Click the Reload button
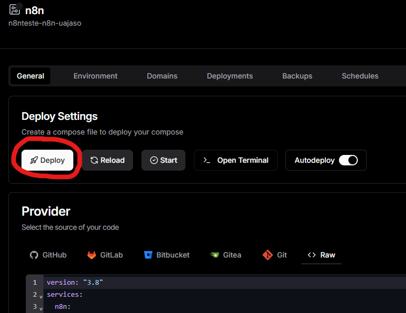This screenshot has width=406, height=313. click(x=107, y=160)
